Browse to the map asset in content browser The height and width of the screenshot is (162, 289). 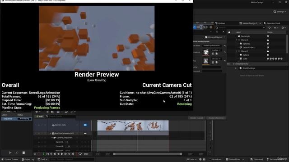pyautogui.click(x=217, y=63)
